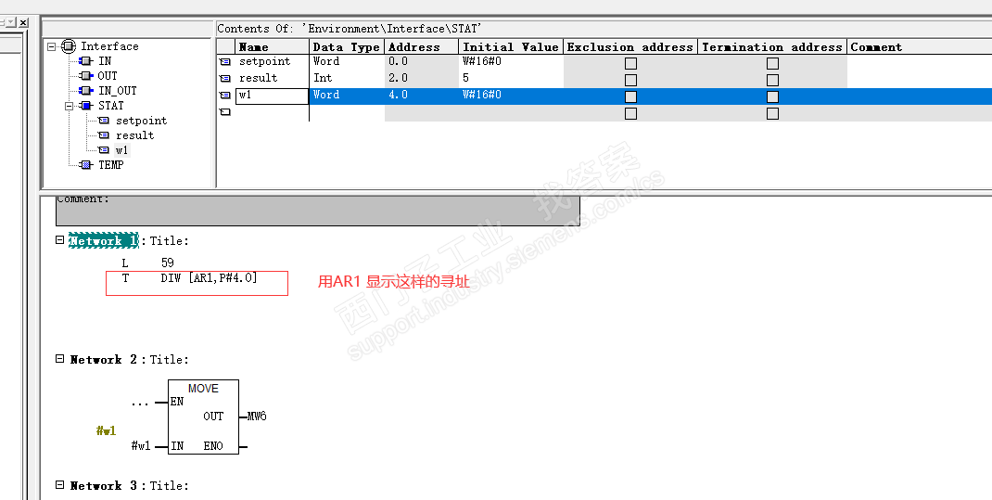Click w1's W#16#0 initial value
The width and height of the screenshot is (992, 500).
(511, 95)
